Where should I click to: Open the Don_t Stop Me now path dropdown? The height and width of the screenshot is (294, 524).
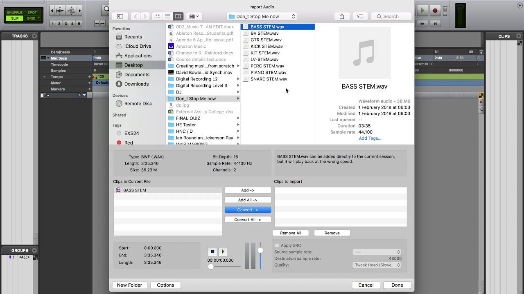[x=262, y=16]
